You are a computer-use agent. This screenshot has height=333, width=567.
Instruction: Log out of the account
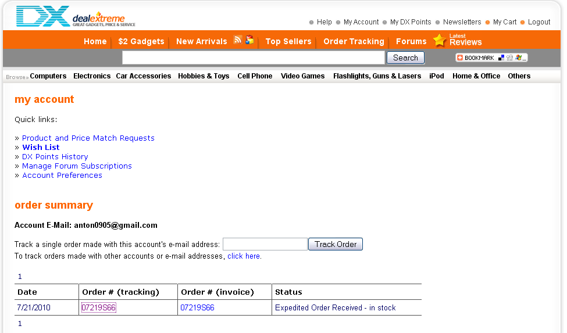(x=539, y=22)
